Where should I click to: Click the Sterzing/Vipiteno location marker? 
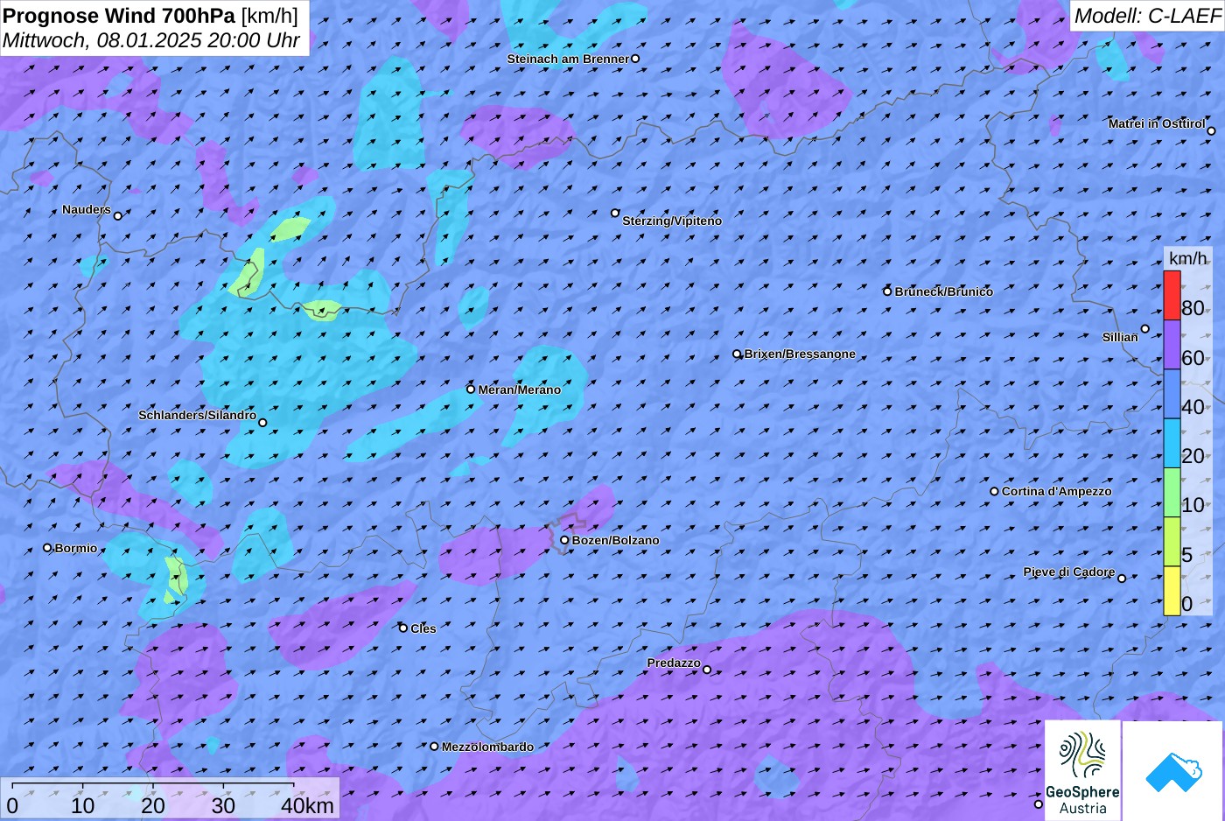615,213
